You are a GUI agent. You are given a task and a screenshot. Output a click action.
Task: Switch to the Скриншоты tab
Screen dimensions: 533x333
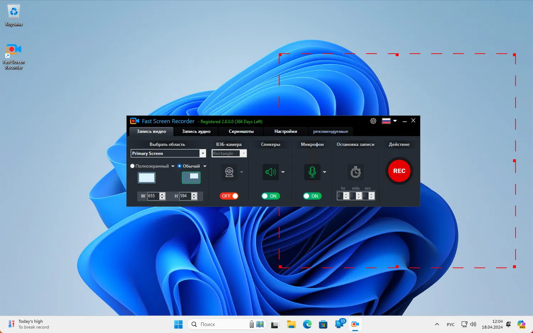241,131
